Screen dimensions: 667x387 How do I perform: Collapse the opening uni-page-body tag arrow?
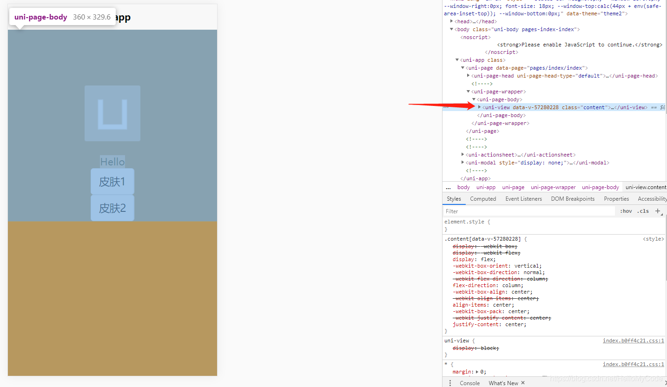pyautogui.click(x=474, y=99)
